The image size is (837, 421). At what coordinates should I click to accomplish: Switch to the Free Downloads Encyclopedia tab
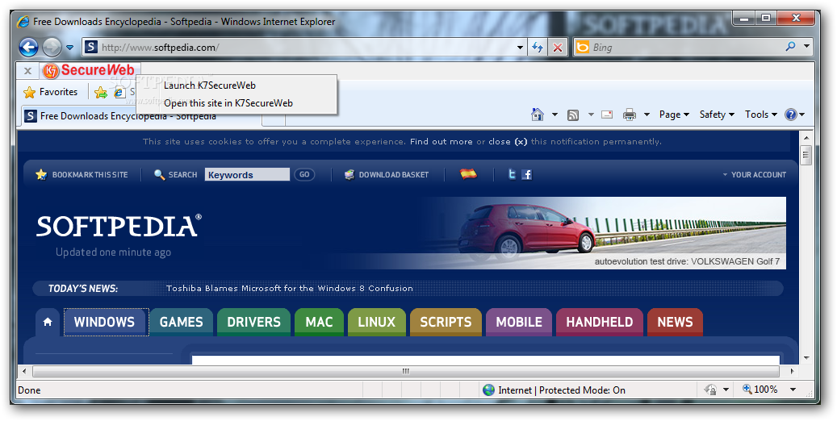pos(141,116)
